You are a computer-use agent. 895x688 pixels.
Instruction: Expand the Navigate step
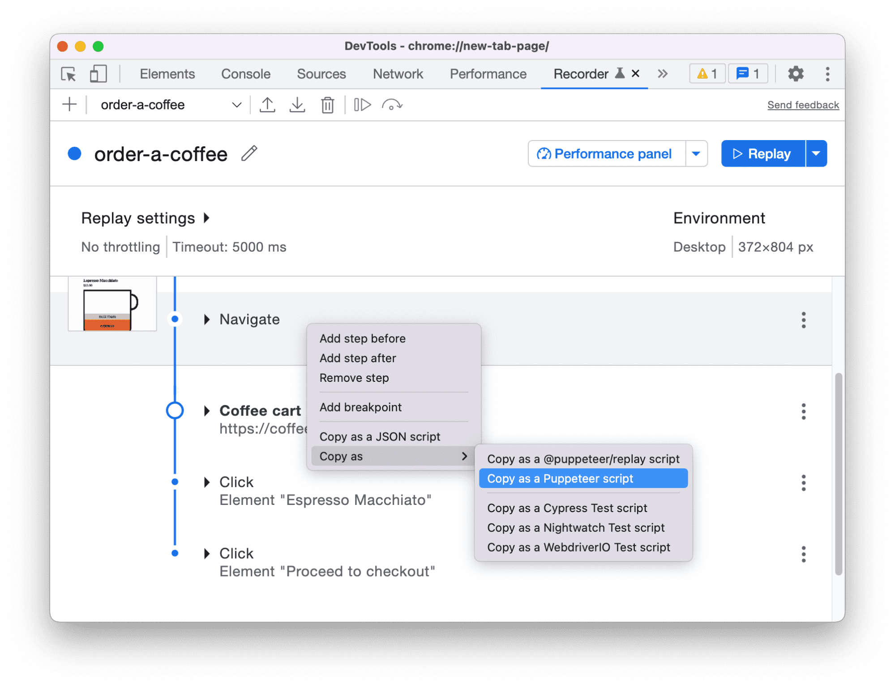[207, 319]
